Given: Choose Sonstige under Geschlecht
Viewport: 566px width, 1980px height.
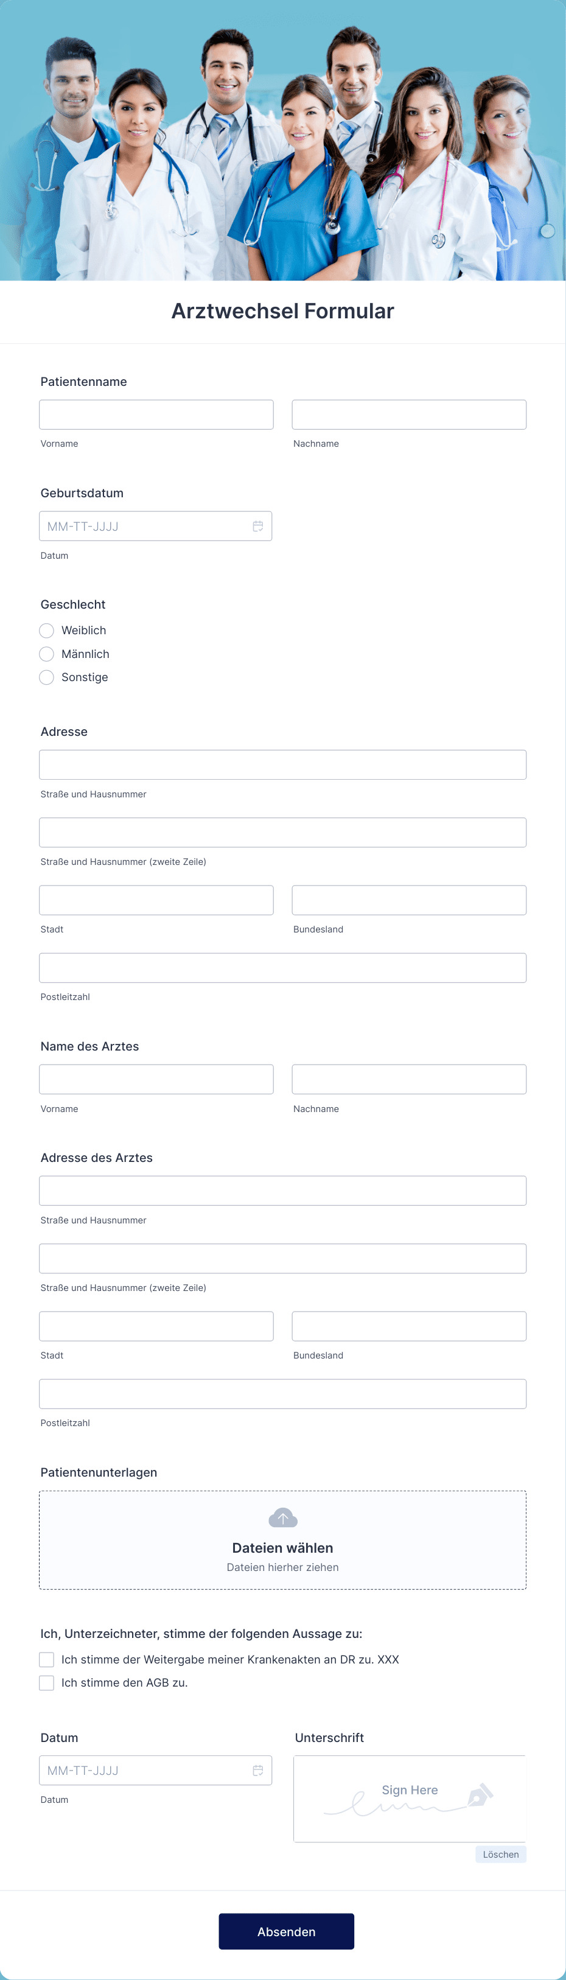Looking at the screenshot, I should pyautogui.click(x=46, y=677).
